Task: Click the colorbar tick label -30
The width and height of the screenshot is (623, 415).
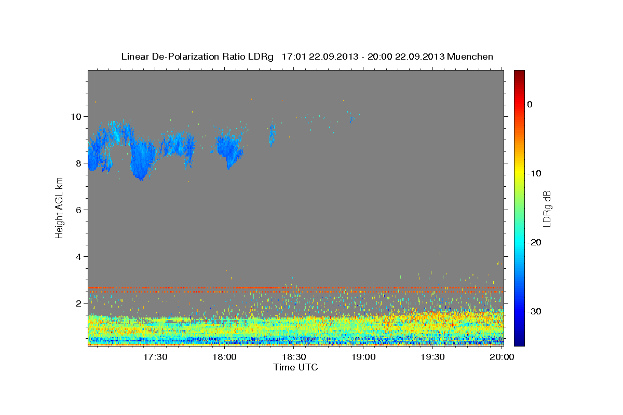Action: pos(534,311)
